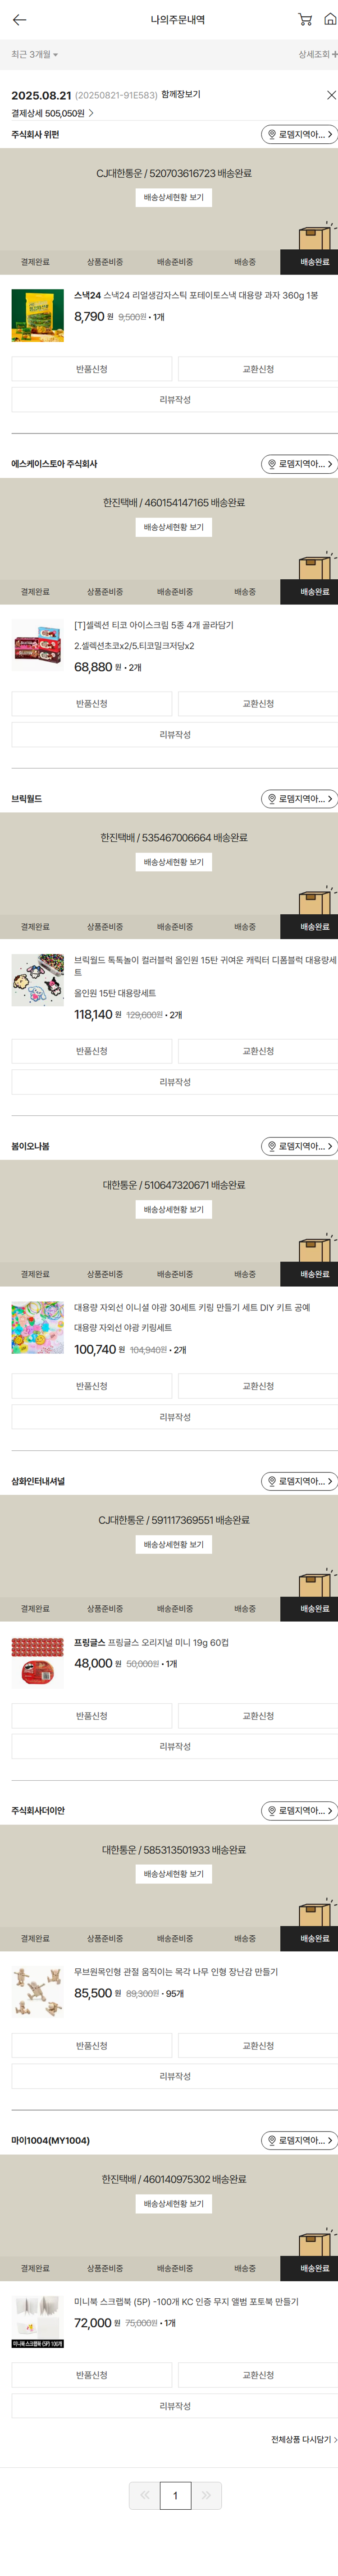Click the next-page double arrow in pagination
338x2576 pixels.
point(206,2495)
